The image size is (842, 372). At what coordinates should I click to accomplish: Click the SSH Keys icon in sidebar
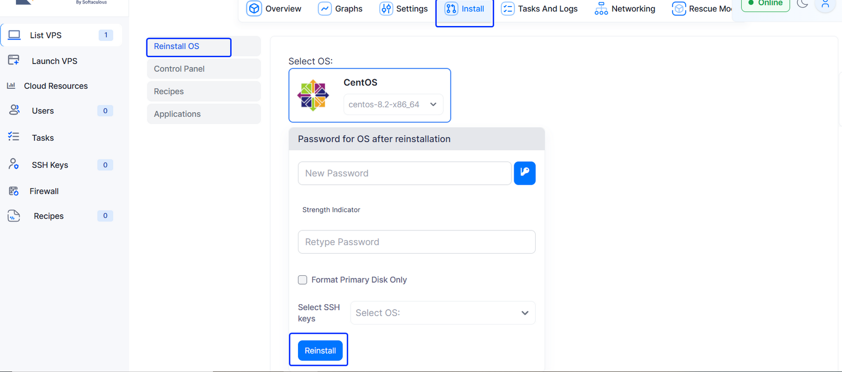tap(13, 164)
